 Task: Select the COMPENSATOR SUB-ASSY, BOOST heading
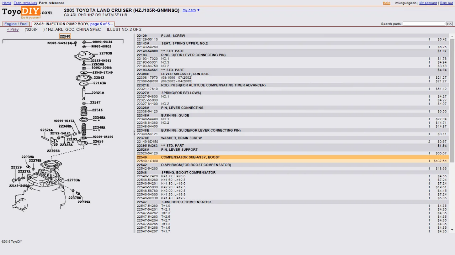191,157
